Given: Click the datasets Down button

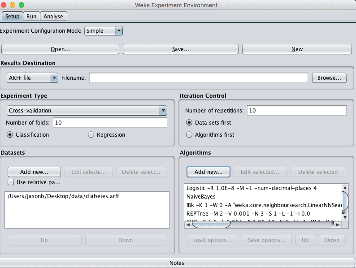Looking at the screenshot, I should [126, 240].
